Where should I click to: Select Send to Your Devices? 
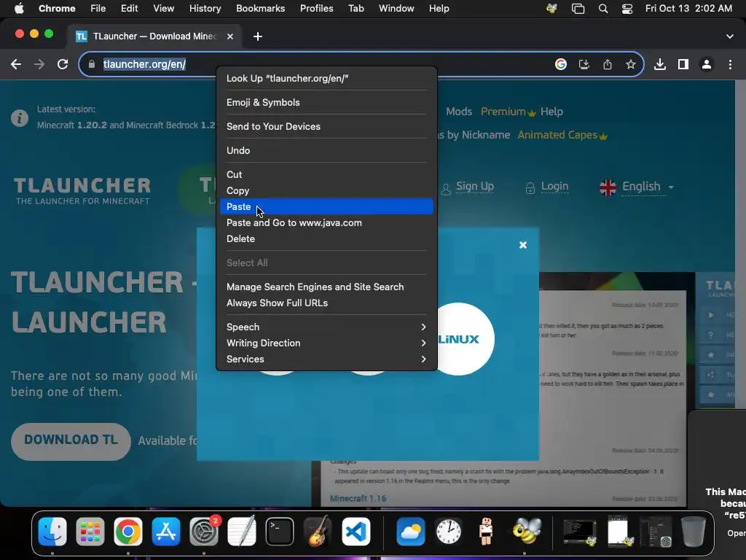(326, 126)
